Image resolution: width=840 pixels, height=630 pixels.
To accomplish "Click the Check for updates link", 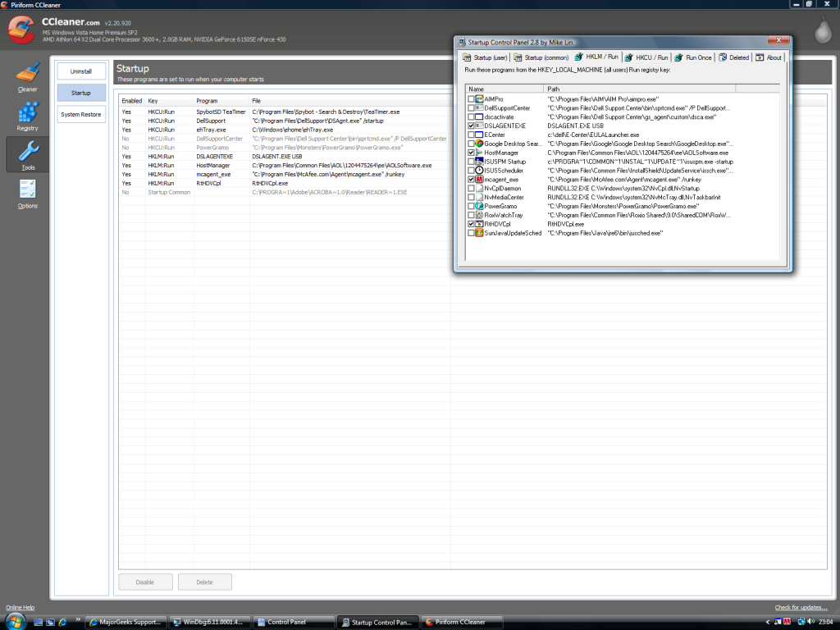I will click(x=801, y=607).
